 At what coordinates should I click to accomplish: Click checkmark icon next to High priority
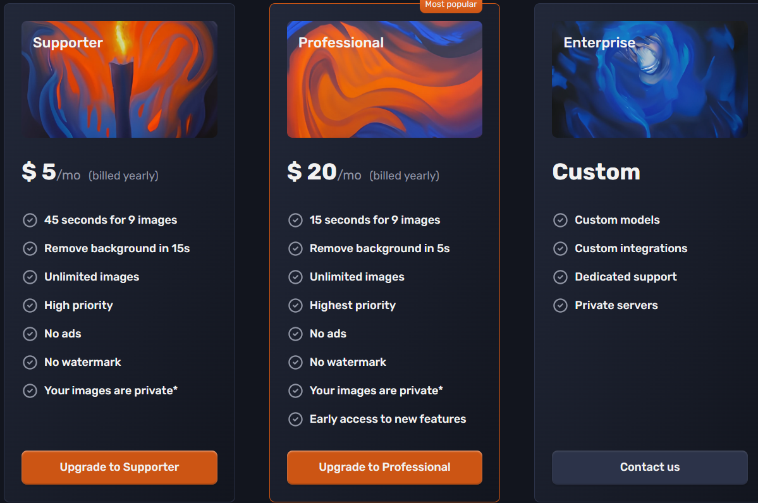[30, 305]
